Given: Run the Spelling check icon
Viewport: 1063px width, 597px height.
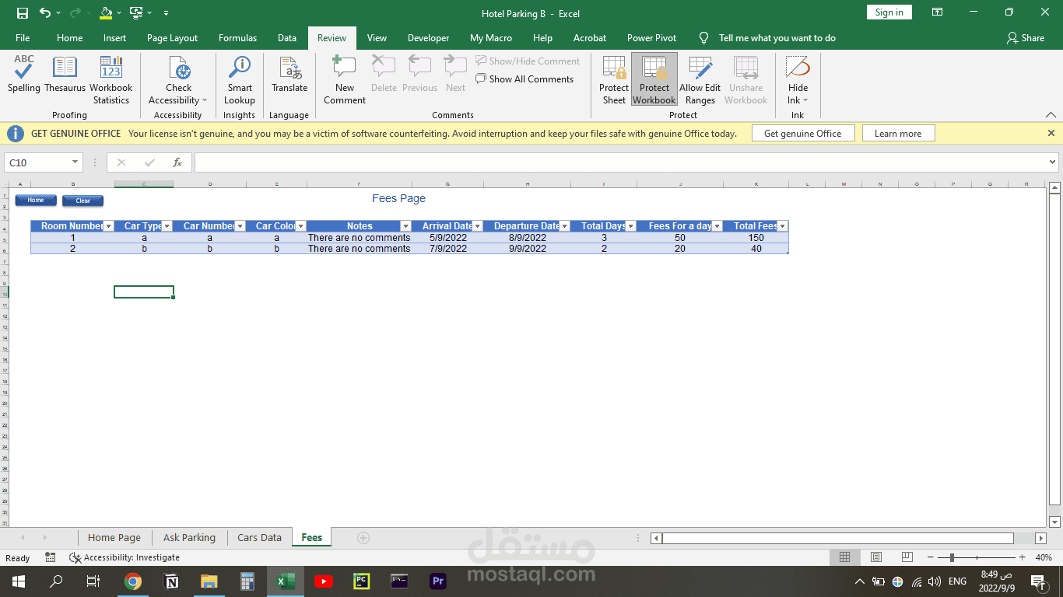Looking at the screenshot, I should click(24, 74).
